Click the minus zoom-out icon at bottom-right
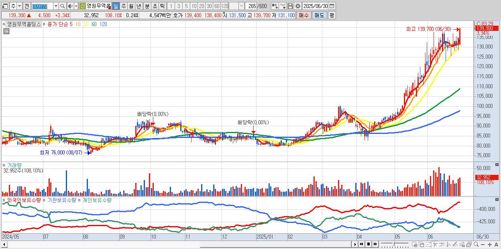 tap(483, 245)
